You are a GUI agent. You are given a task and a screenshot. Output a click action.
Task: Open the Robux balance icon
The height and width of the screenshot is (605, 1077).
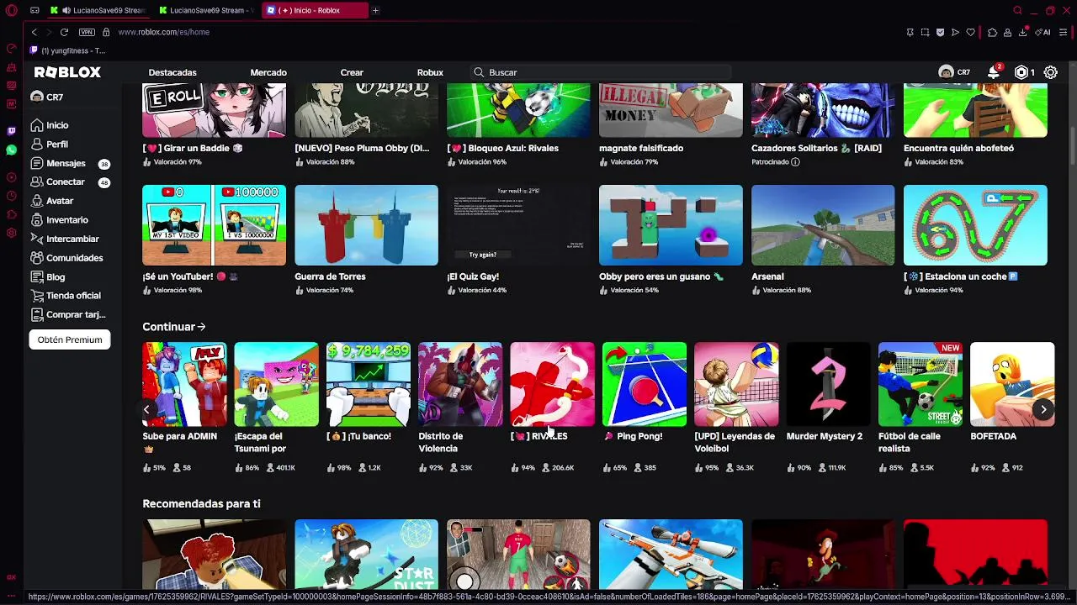[x=1021, y=72]
